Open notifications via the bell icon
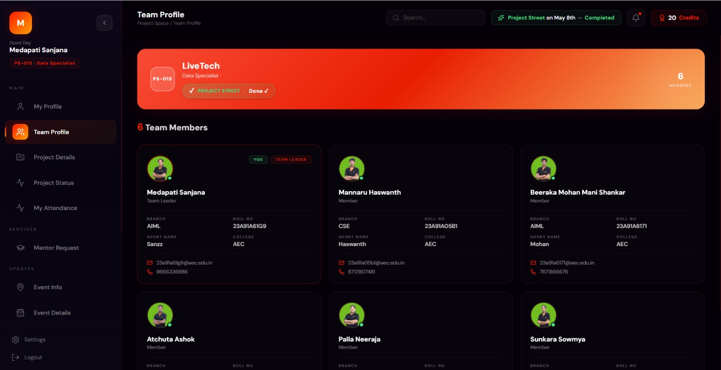 pyautogui.click(x=636, y=18)
